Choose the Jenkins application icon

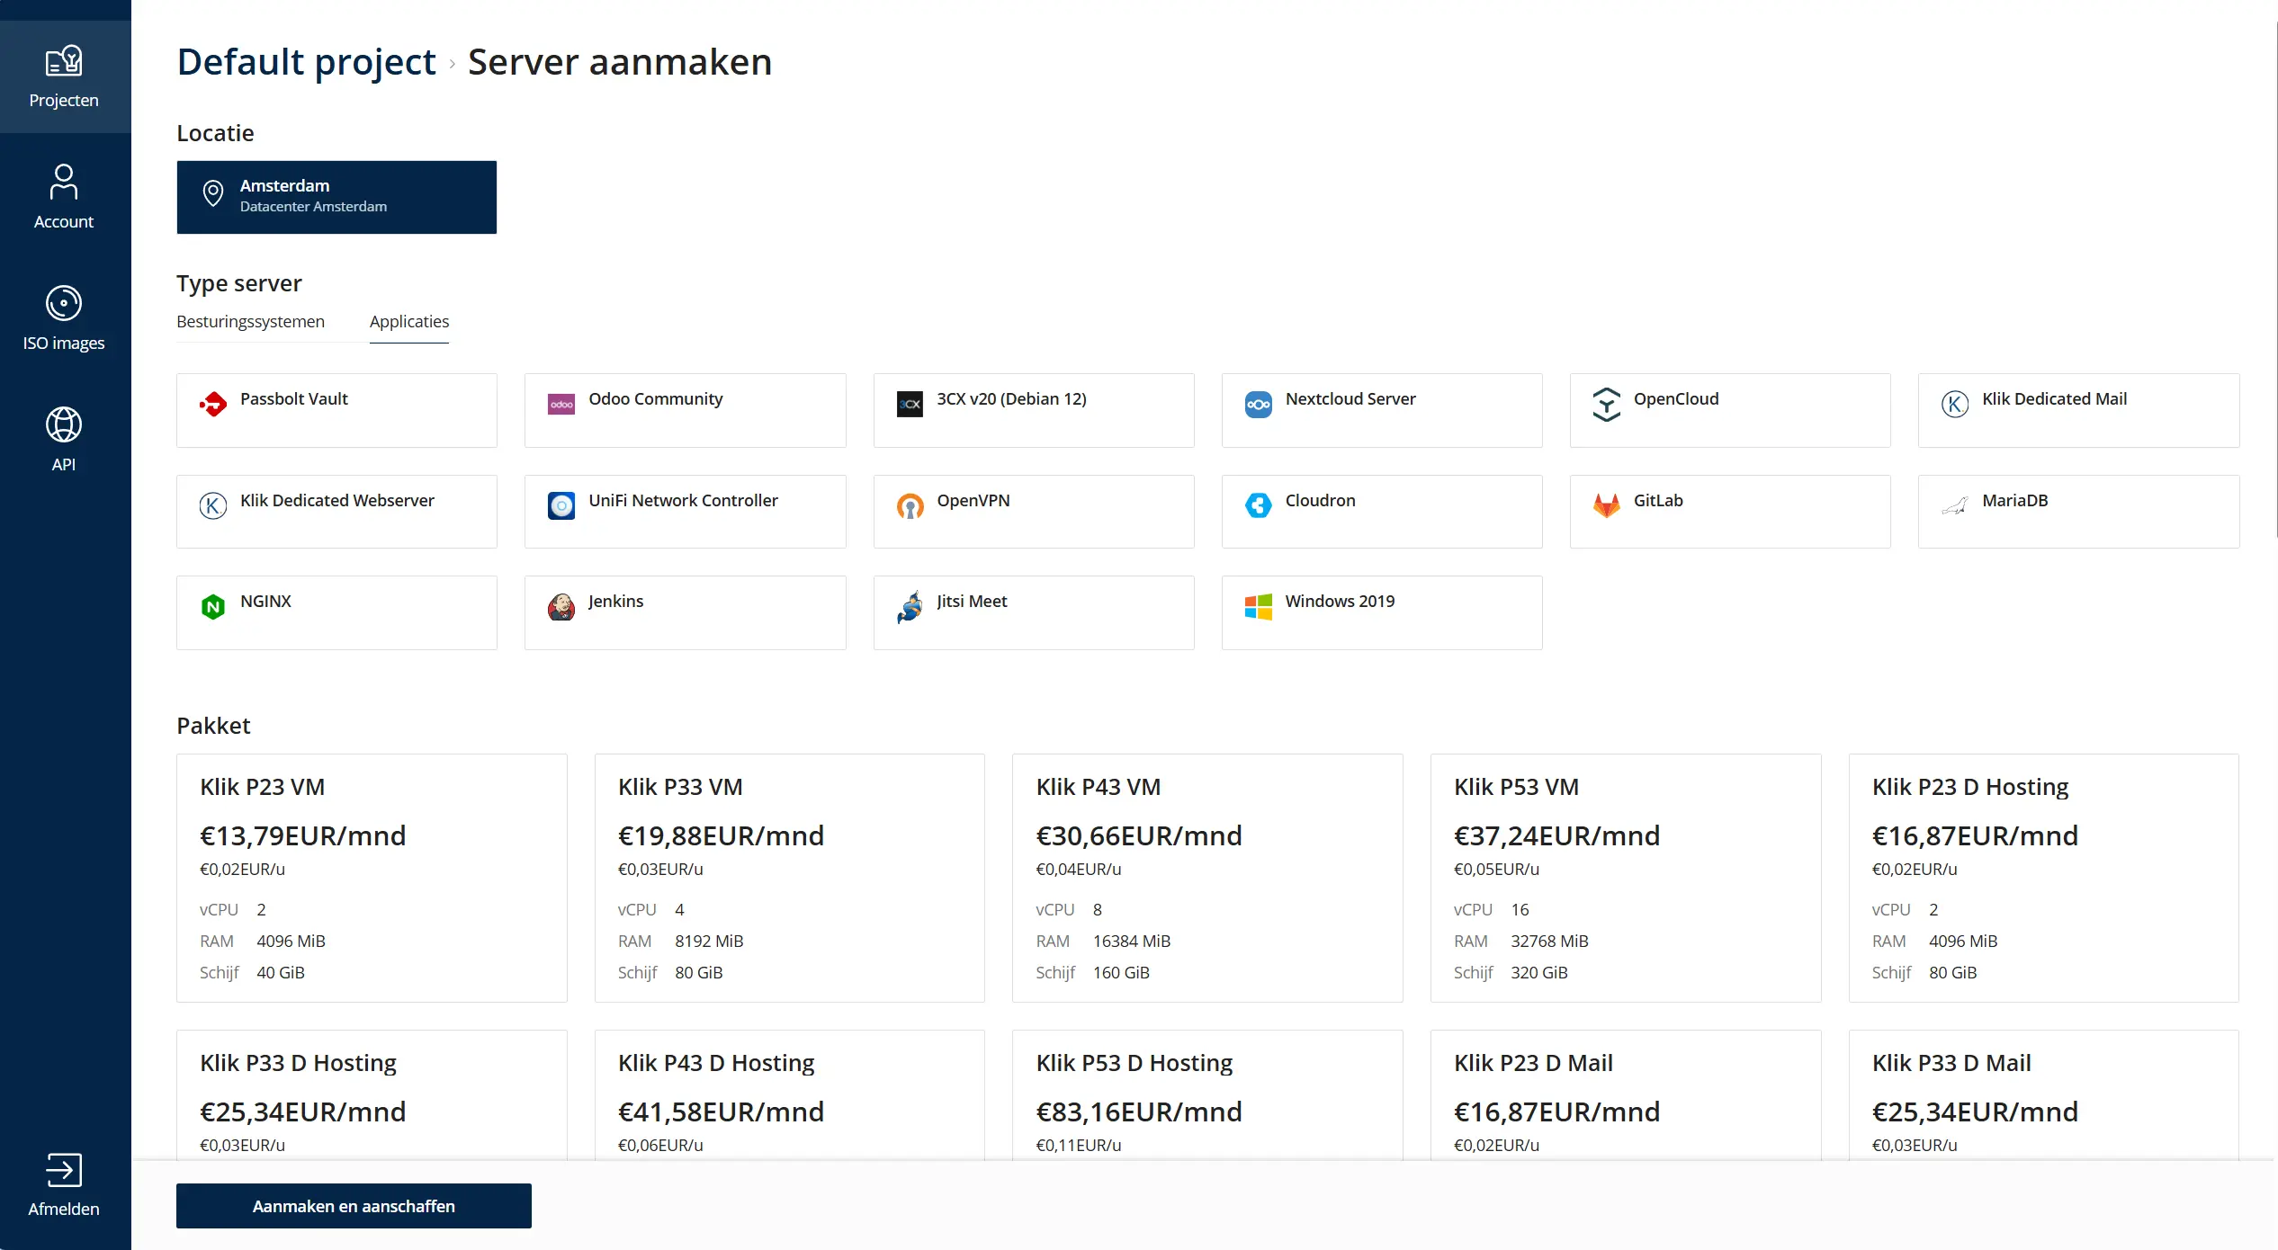(x=561, y=607)
